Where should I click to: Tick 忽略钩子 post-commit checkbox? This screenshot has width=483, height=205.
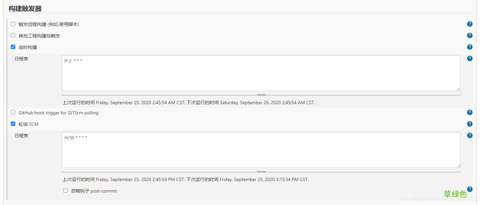66,191
